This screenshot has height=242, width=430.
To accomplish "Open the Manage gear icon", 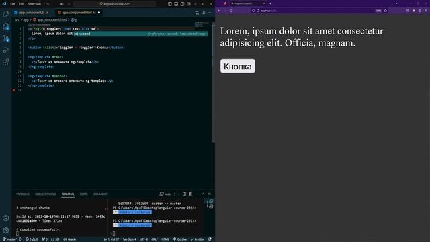I will pyautogui.click(x=6, y=230).
